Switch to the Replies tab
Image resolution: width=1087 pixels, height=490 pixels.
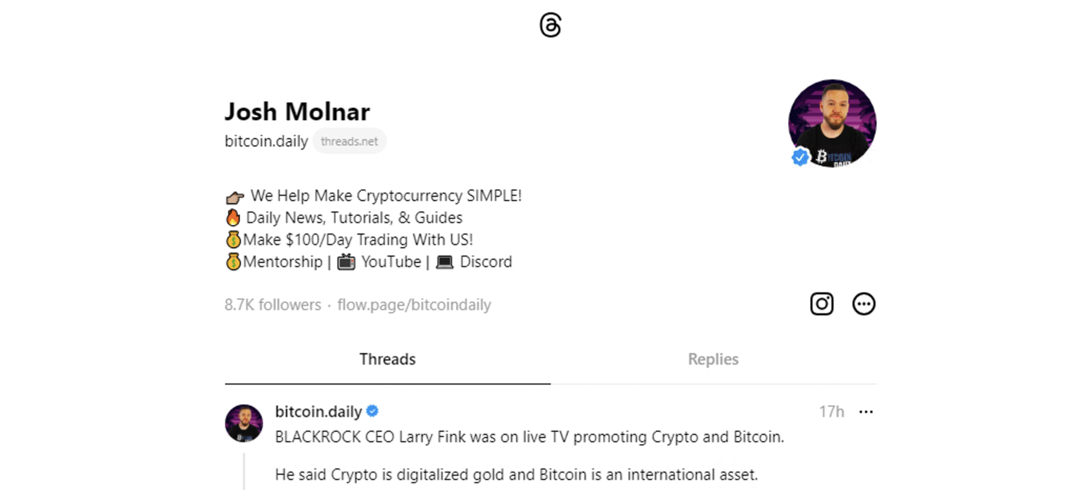(x=713, y=359)
